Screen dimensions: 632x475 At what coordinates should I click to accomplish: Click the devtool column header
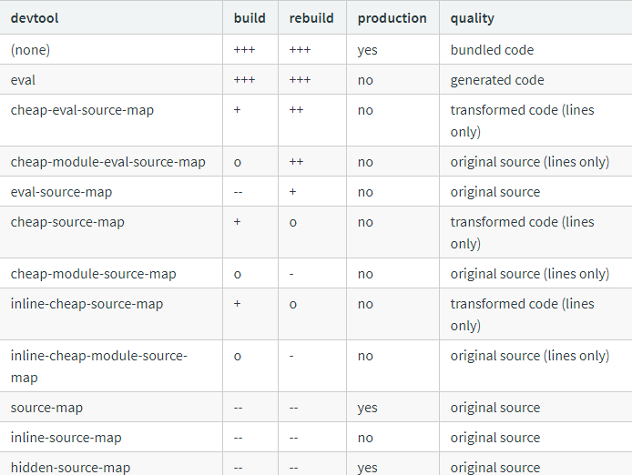coord(35,18)
